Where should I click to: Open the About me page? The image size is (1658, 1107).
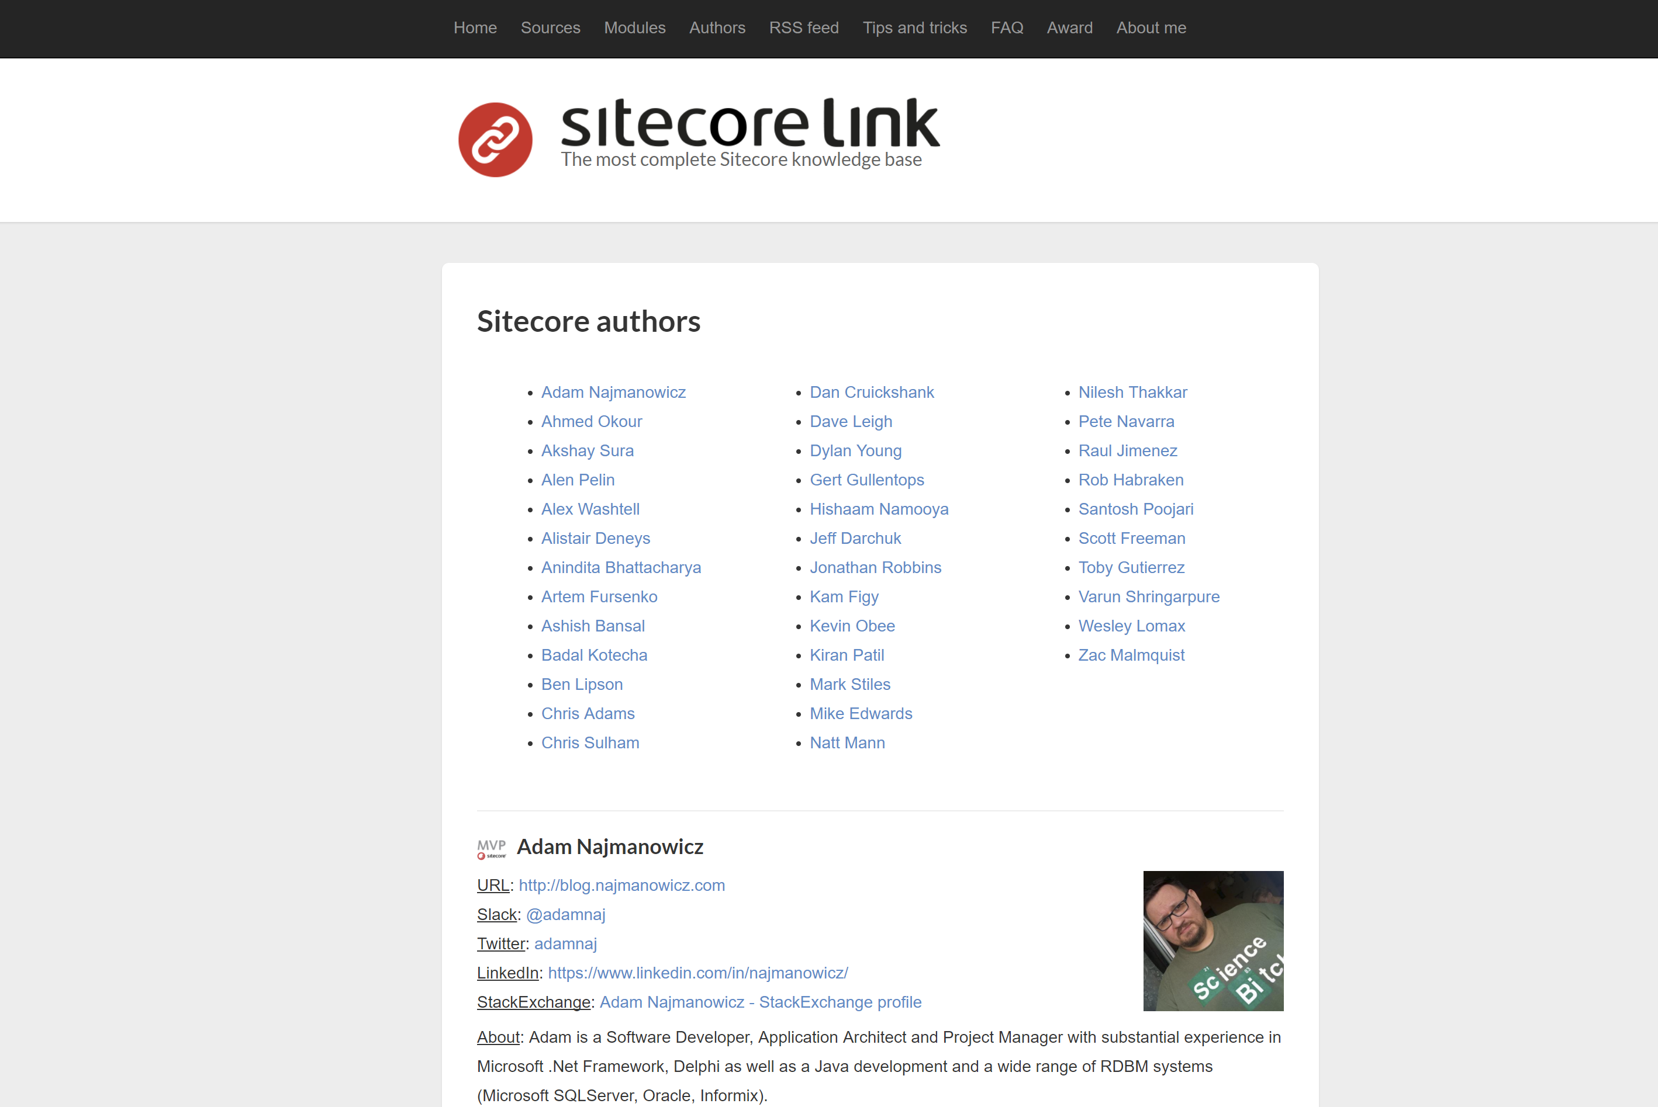coord(1150,28)
